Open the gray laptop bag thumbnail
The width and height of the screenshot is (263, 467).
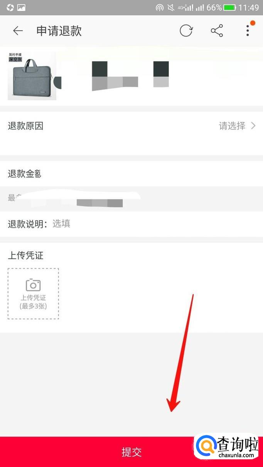coord(32,76)
